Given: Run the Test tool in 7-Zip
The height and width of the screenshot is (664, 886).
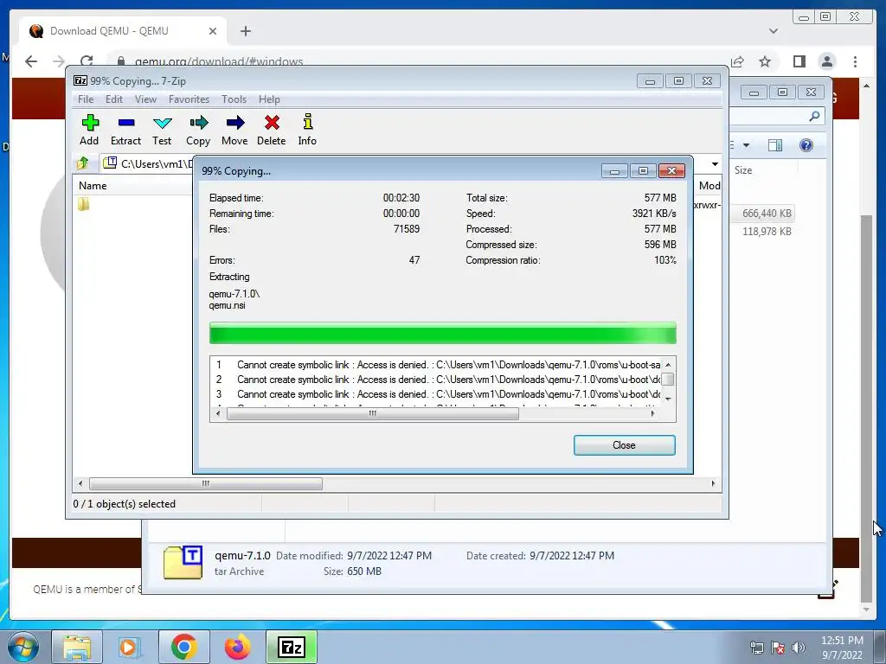Looking at the screenshot, I should click(x=162, y=130).
